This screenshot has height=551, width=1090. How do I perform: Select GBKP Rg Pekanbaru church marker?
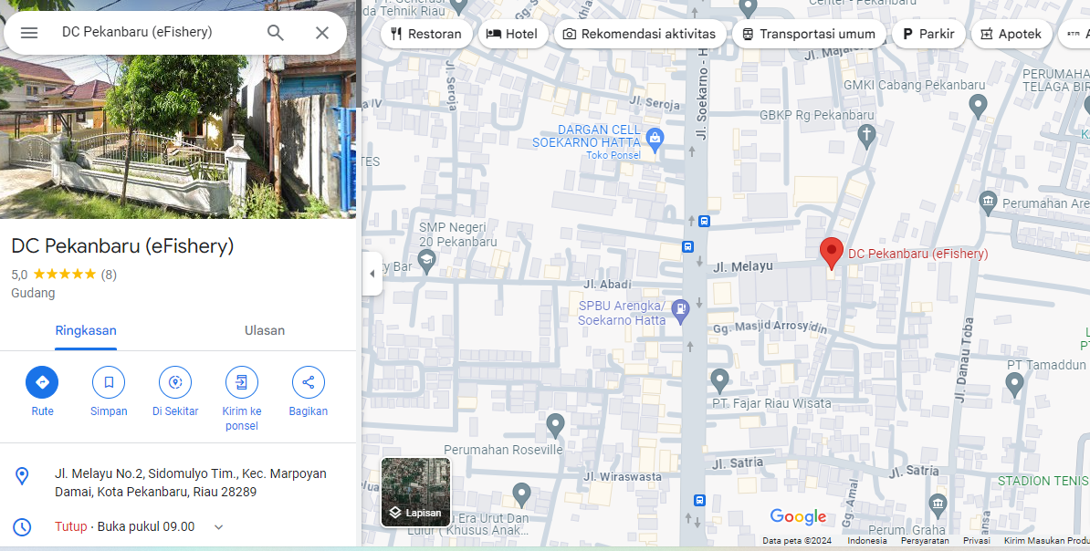[x=866, y=136]
